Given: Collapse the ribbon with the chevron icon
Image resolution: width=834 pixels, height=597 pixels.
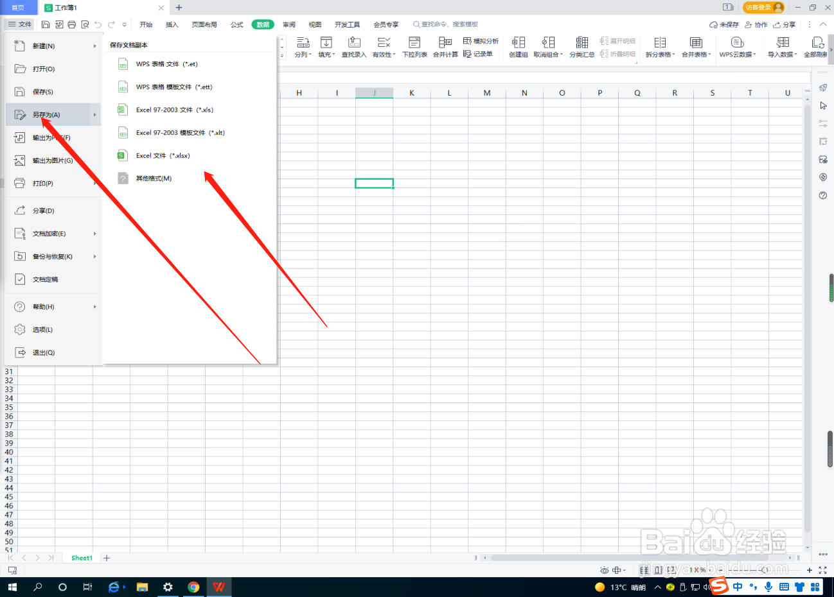Looking at the screenshot, I should (823, 24).
